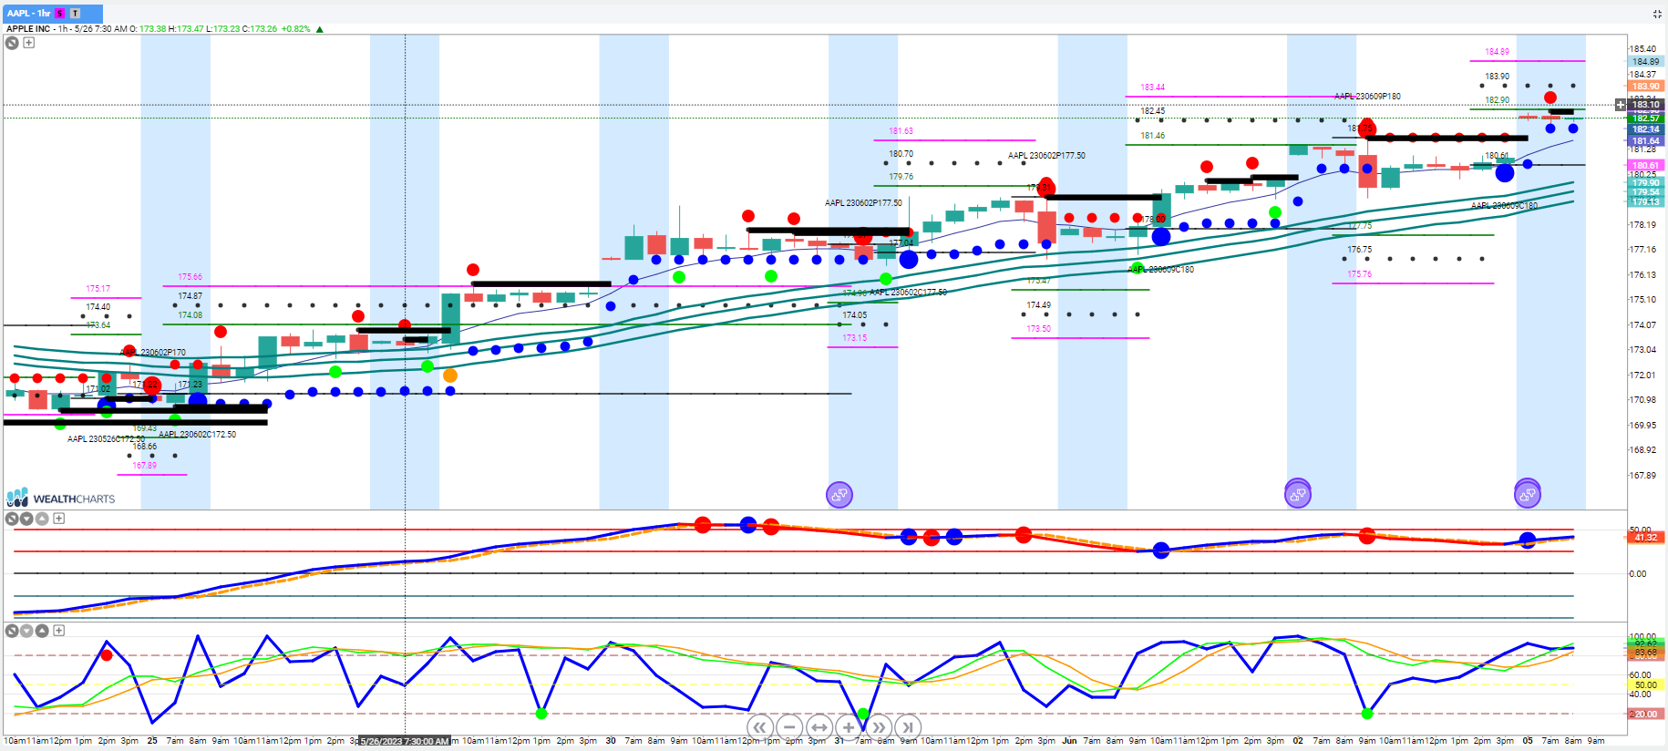
Task: Click the purple event icon near the 02 date
Action: [1297, 494]
